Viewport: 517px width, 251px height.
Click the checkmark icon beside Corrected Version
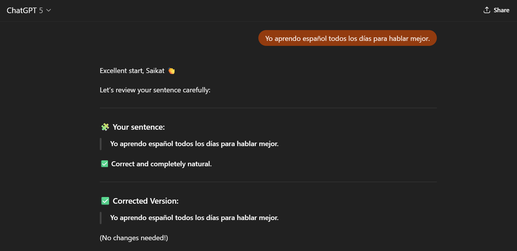pyautogui.click(x=105, y=201)
